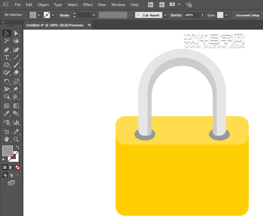Select the Perspective Grid tool
Screen dimensions: 263x216
tap(16, 97)
